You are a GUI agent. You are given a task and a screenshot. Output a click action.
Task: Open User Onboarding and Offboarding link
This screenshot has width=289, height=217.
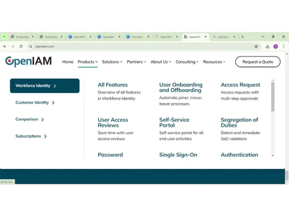tap(181, 87)
